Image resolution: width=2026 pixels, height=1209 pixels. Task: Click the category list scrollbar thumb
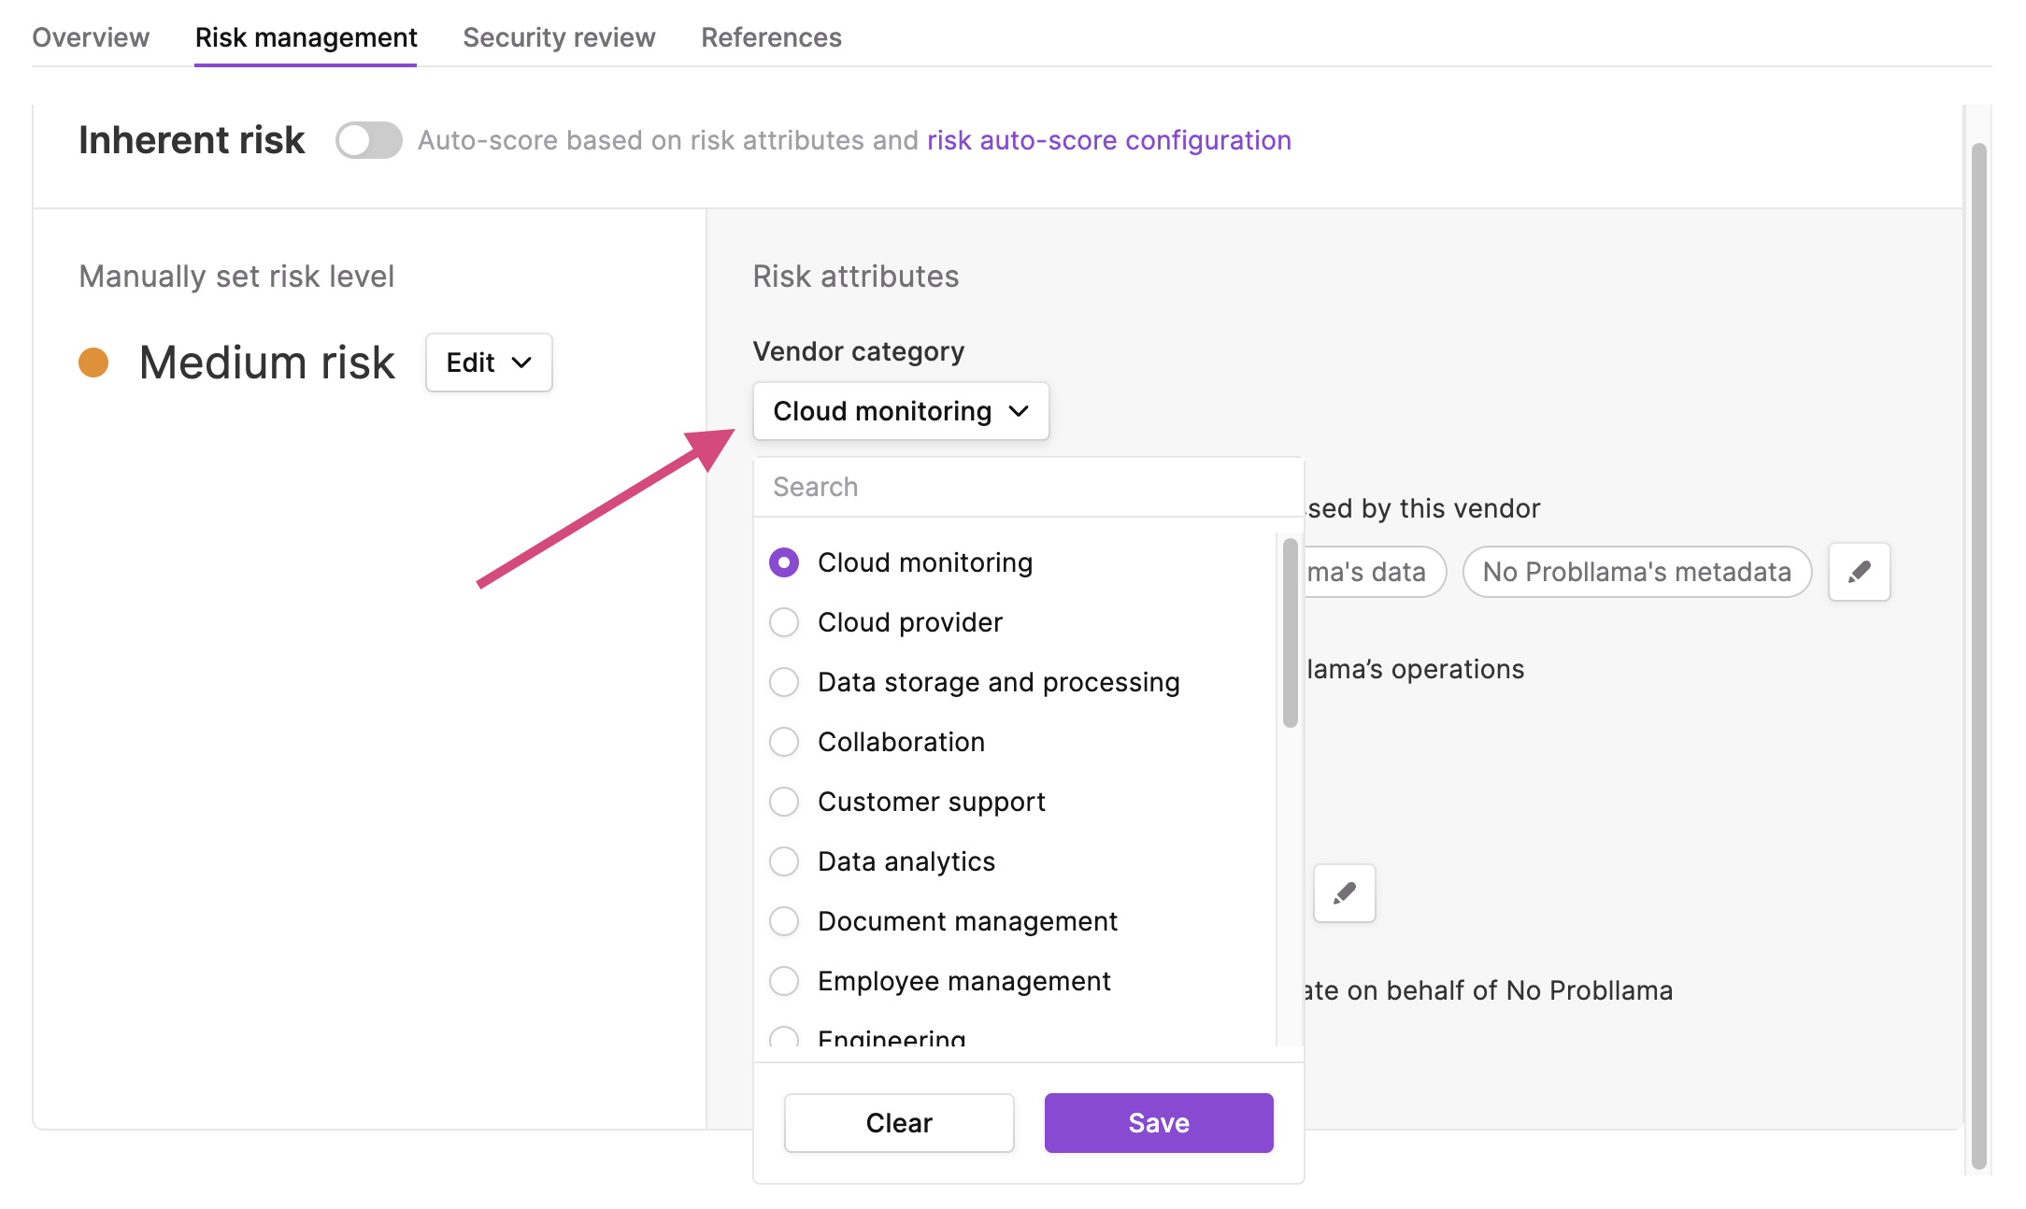1291,633
